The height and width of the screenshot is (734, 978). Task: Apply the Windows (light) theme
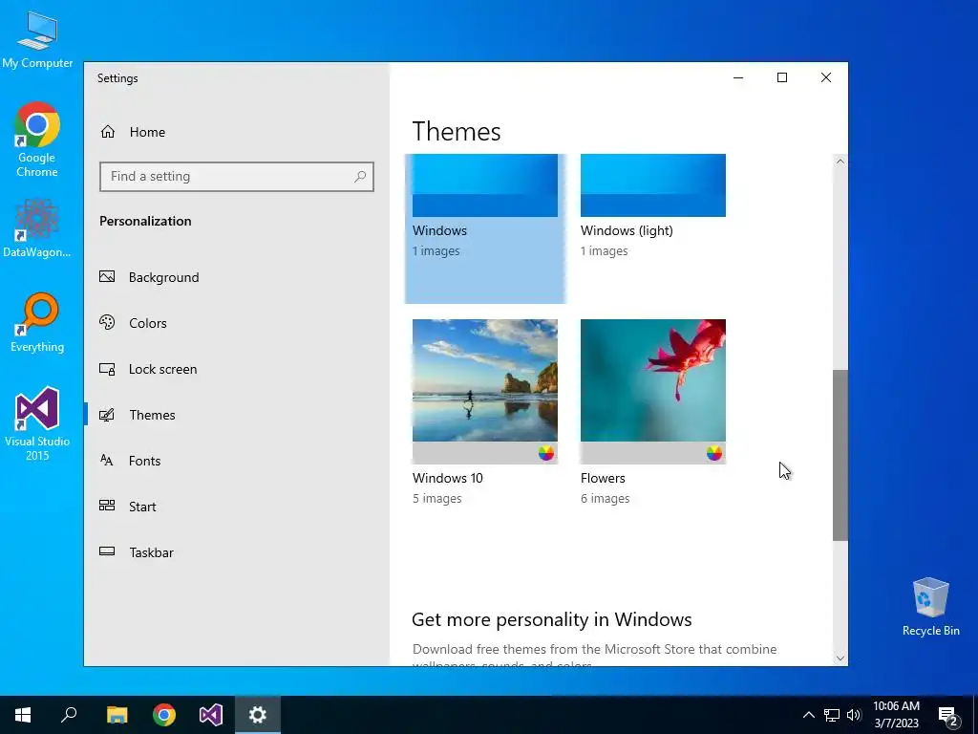coord(653,206)
